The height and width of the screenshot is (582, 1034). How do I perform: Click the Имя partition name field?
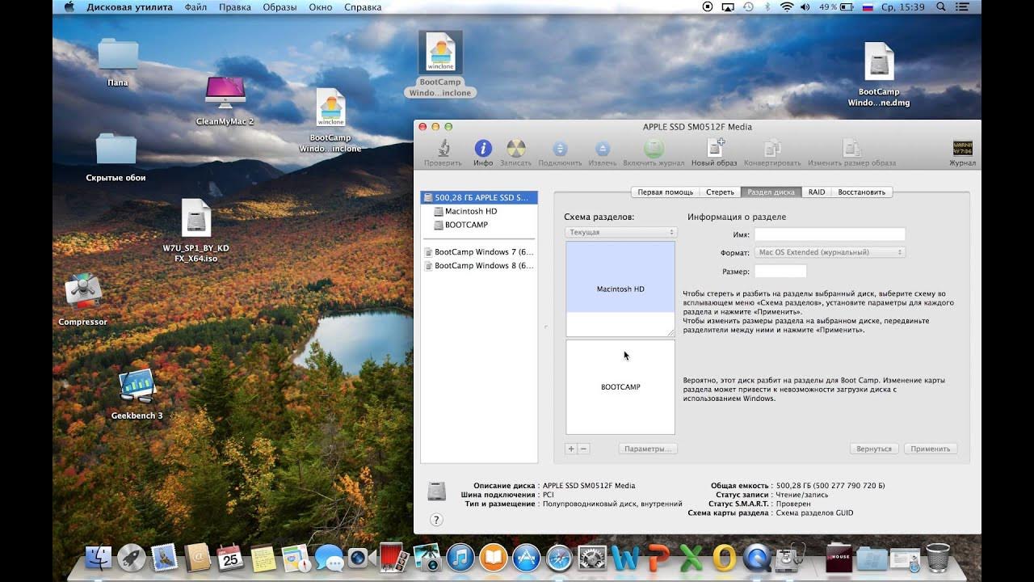pyautogui.click(x=830, y=234)
